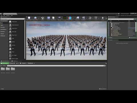Image resolution: width=137 pixels, height=103 pixels.
Task: Open the Content toolbar icon
Action: click(49, 18)
